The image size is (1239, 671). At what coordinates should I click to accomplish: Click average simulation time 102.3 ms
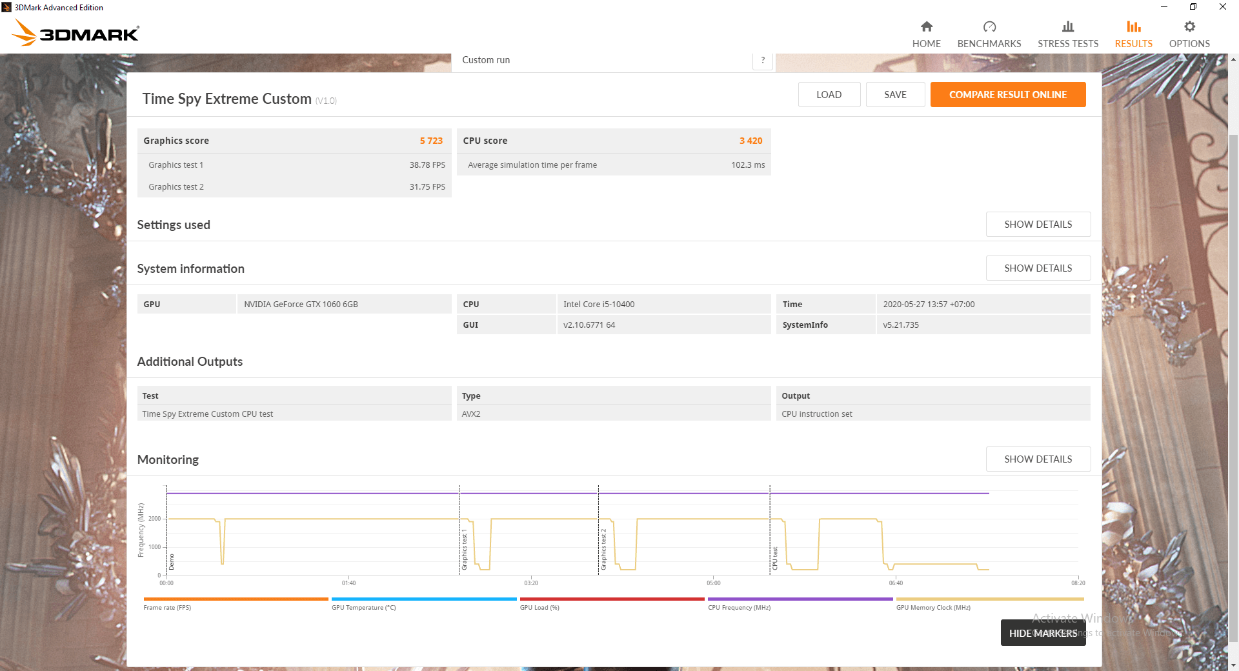pos(748,165)
